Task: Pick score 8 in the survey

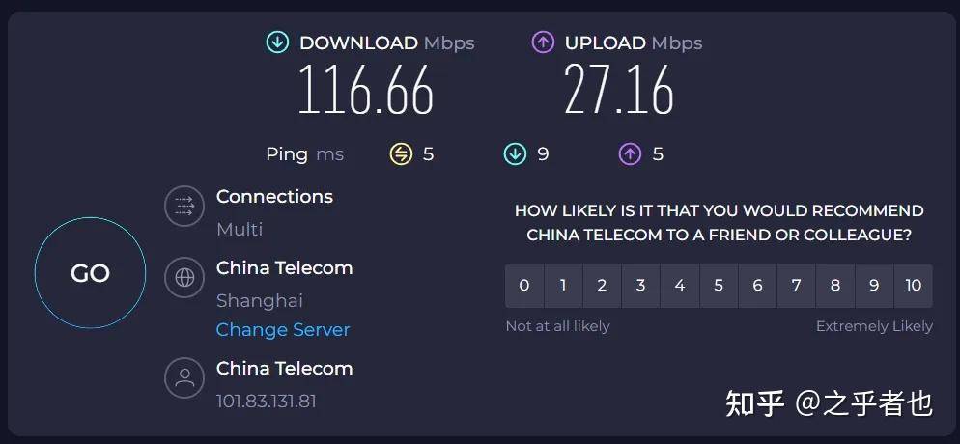Action: click(x=835, y=286)
